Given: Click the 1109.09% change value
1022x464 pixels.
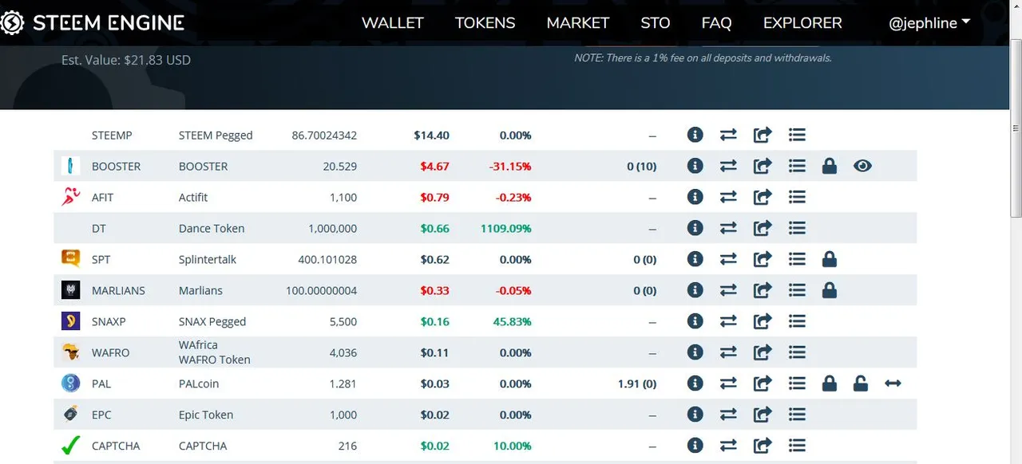Looking at the screenshot, I should click(505, 228).
